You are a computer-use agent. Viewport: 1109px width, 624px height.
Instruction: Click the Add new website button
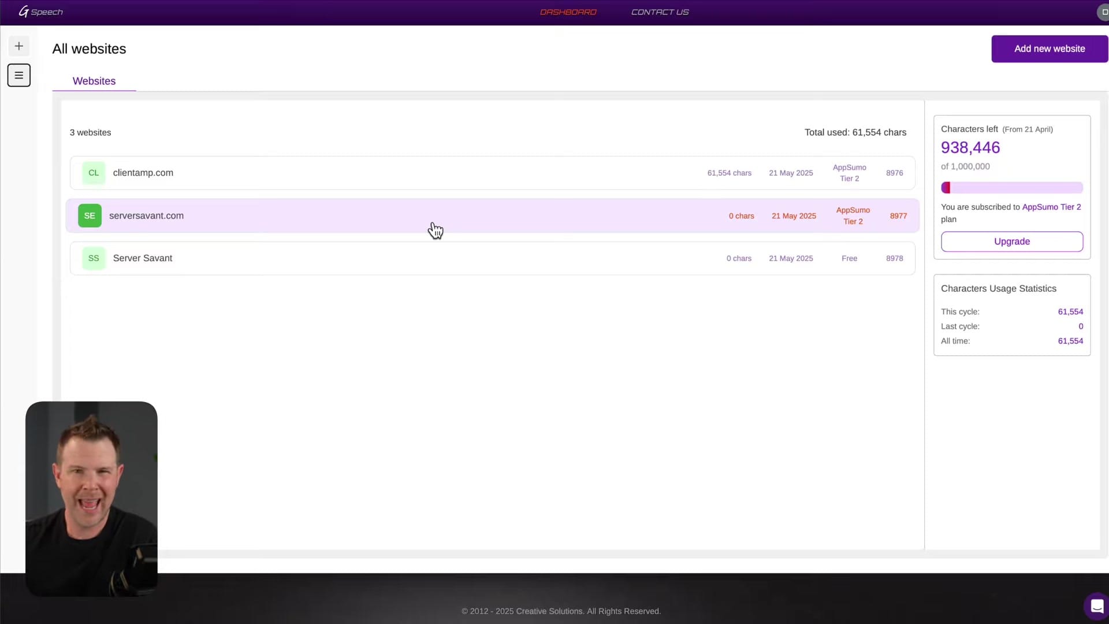click(x=1050, y=49)
